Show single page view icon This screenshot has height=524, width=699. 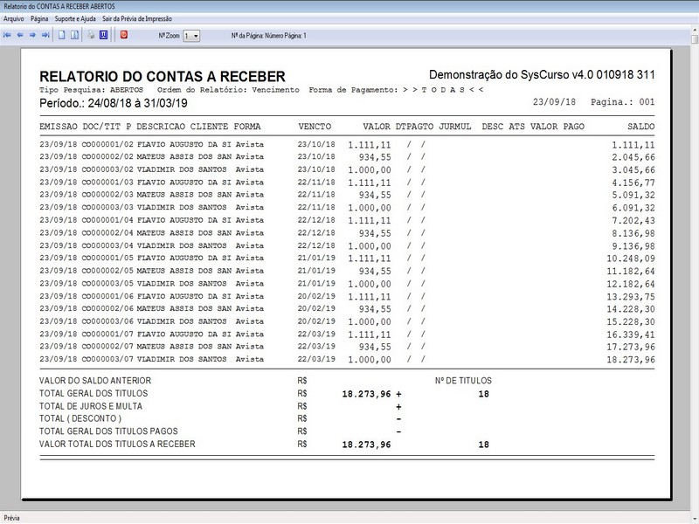tap(62, 35)
